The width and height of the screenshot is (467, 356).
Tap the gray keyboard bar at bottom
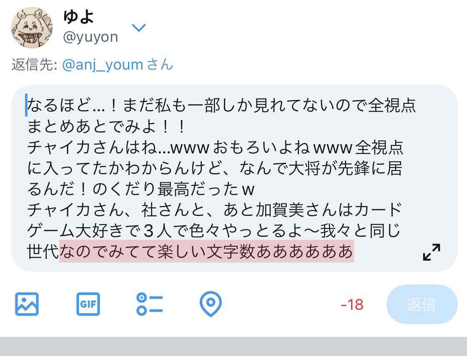pyautogui.click(x=233, y=346)
